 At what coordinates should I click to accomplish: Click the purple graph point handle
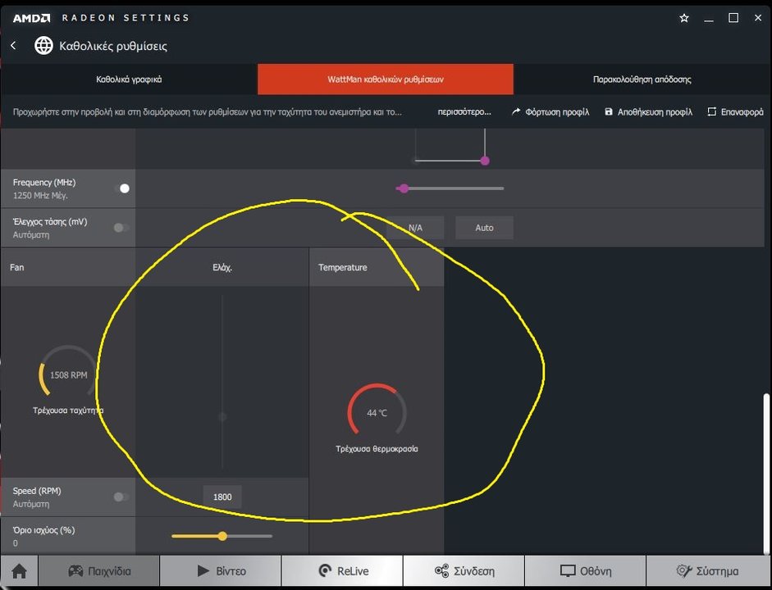[485, 161]
